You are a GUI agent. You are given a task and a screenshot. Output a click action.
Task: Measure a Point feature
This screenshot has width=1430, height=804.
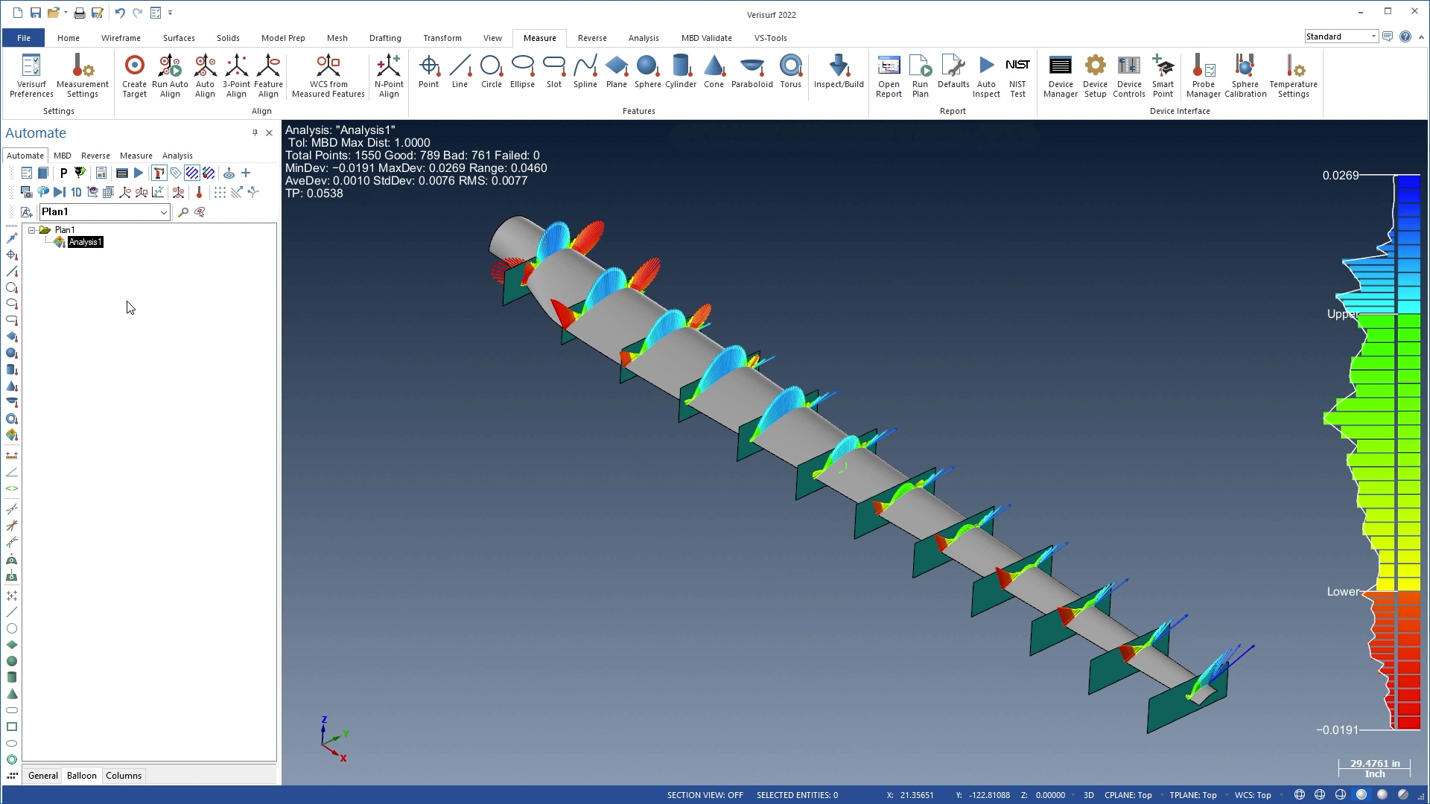click(429, 71)
